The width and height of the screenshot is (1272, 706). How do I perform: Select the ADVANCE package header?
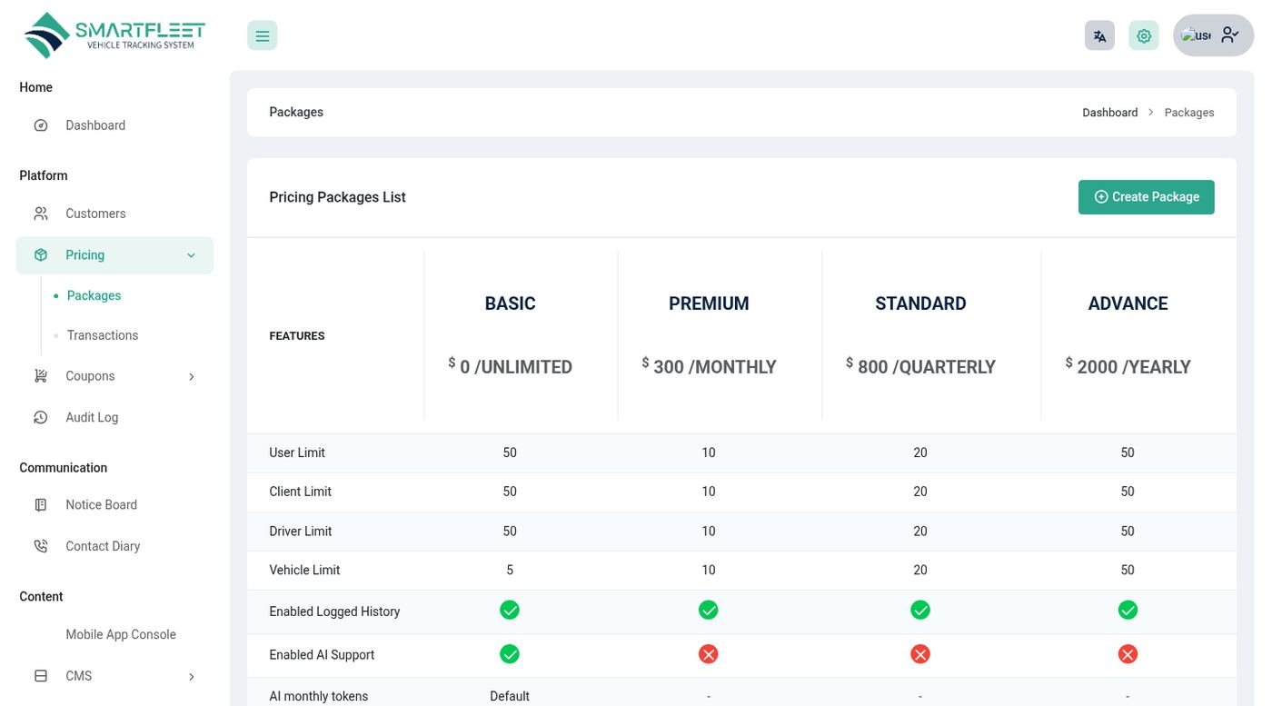pos(1128,303)
